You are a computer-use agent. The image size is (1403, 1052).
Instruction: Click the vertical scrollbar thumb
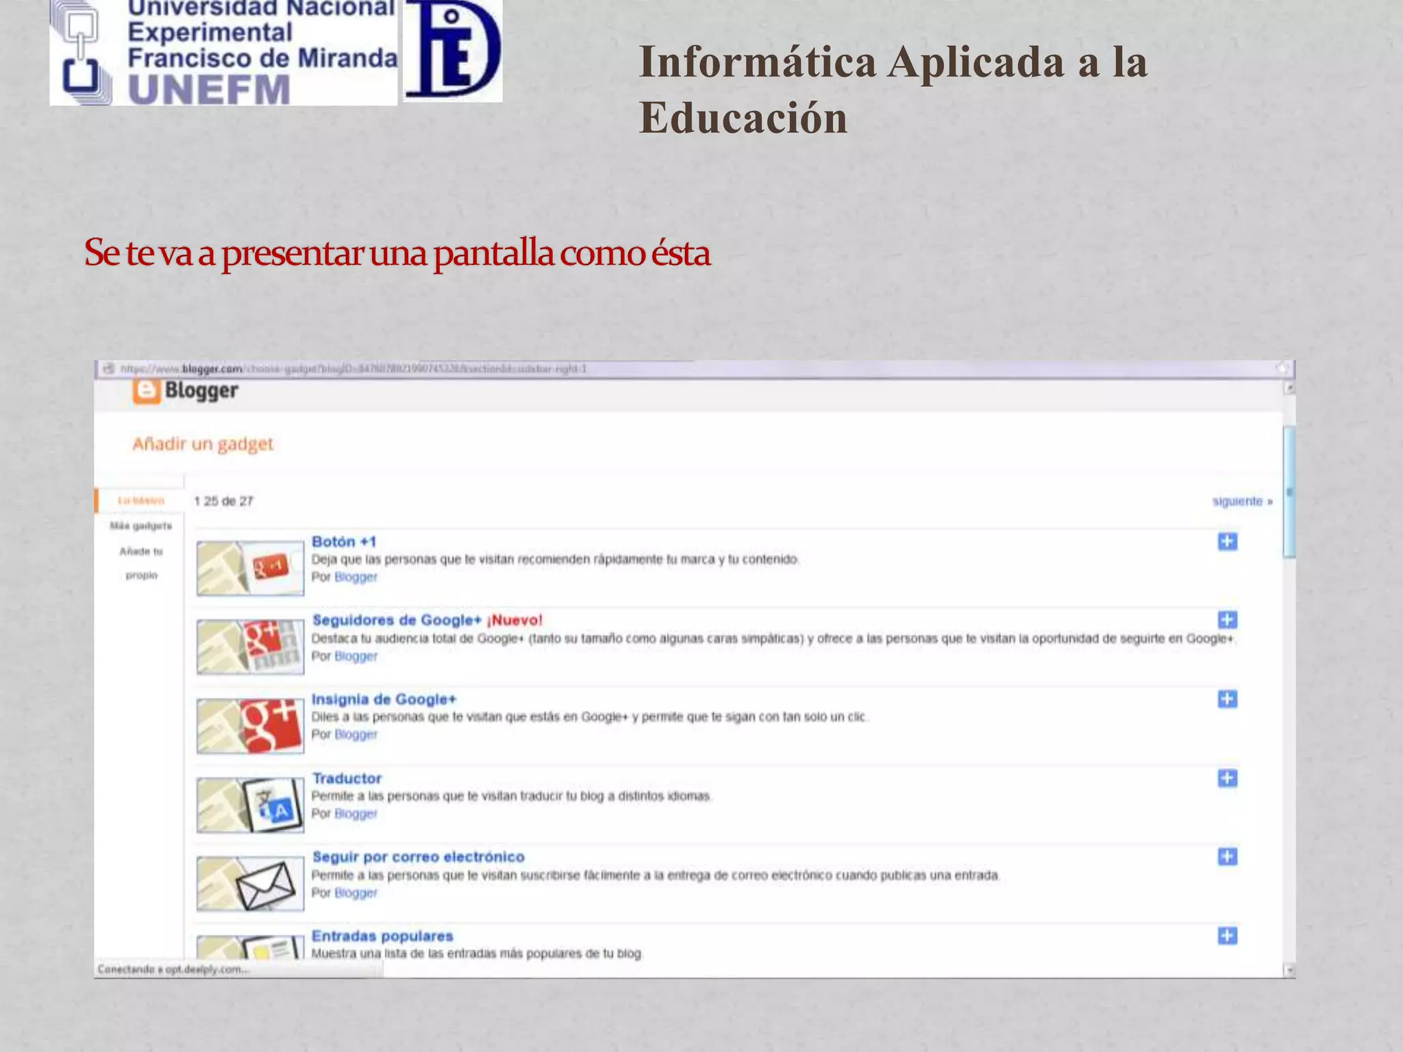coord(1289,492)
